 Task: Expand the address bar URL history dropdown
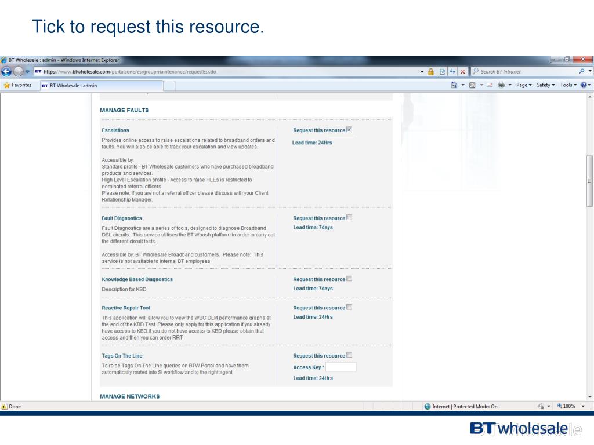coord(422,71)
